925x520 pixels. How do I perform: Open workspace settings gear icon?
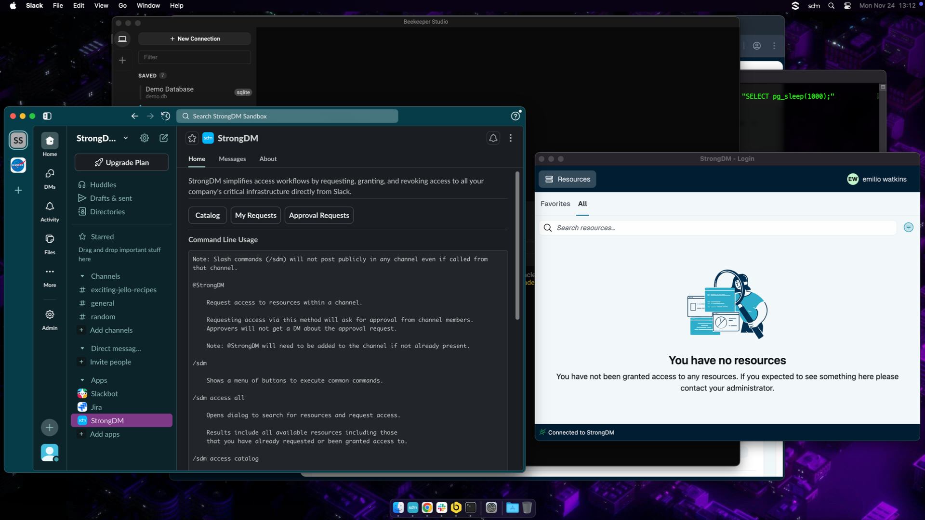click(145, 138)
